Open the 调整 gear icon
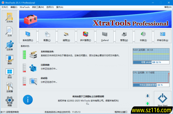 [x=10, y=101]
